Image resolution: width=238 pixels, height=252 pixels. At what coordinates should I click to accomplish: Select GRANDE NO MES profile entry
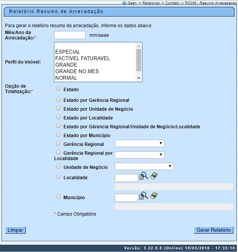(x=77, y=71)
